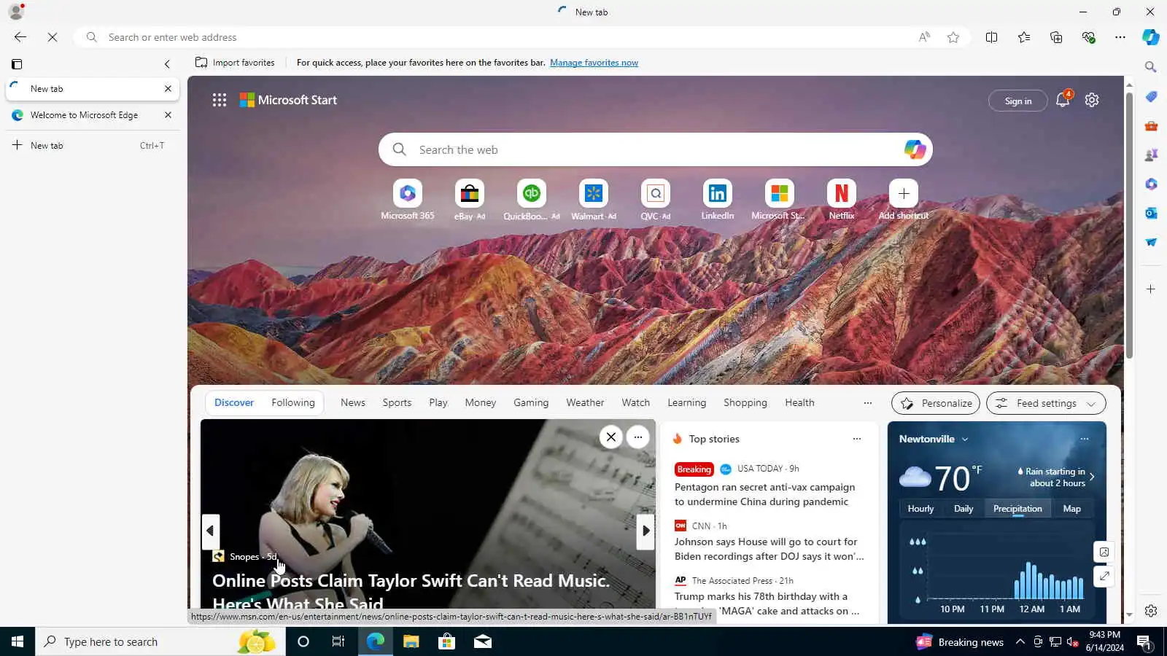The height and width of the screenshot is (656, 1167).
Task: Open Browser essentials
Action: tap(1088, 37)
